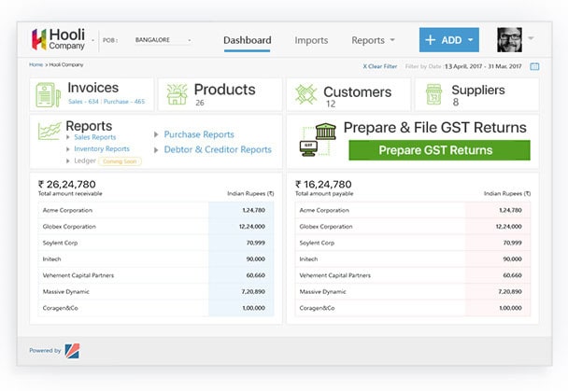Click the Suppliers shop cart icon

pyautogui.click(x=434, y=94)
